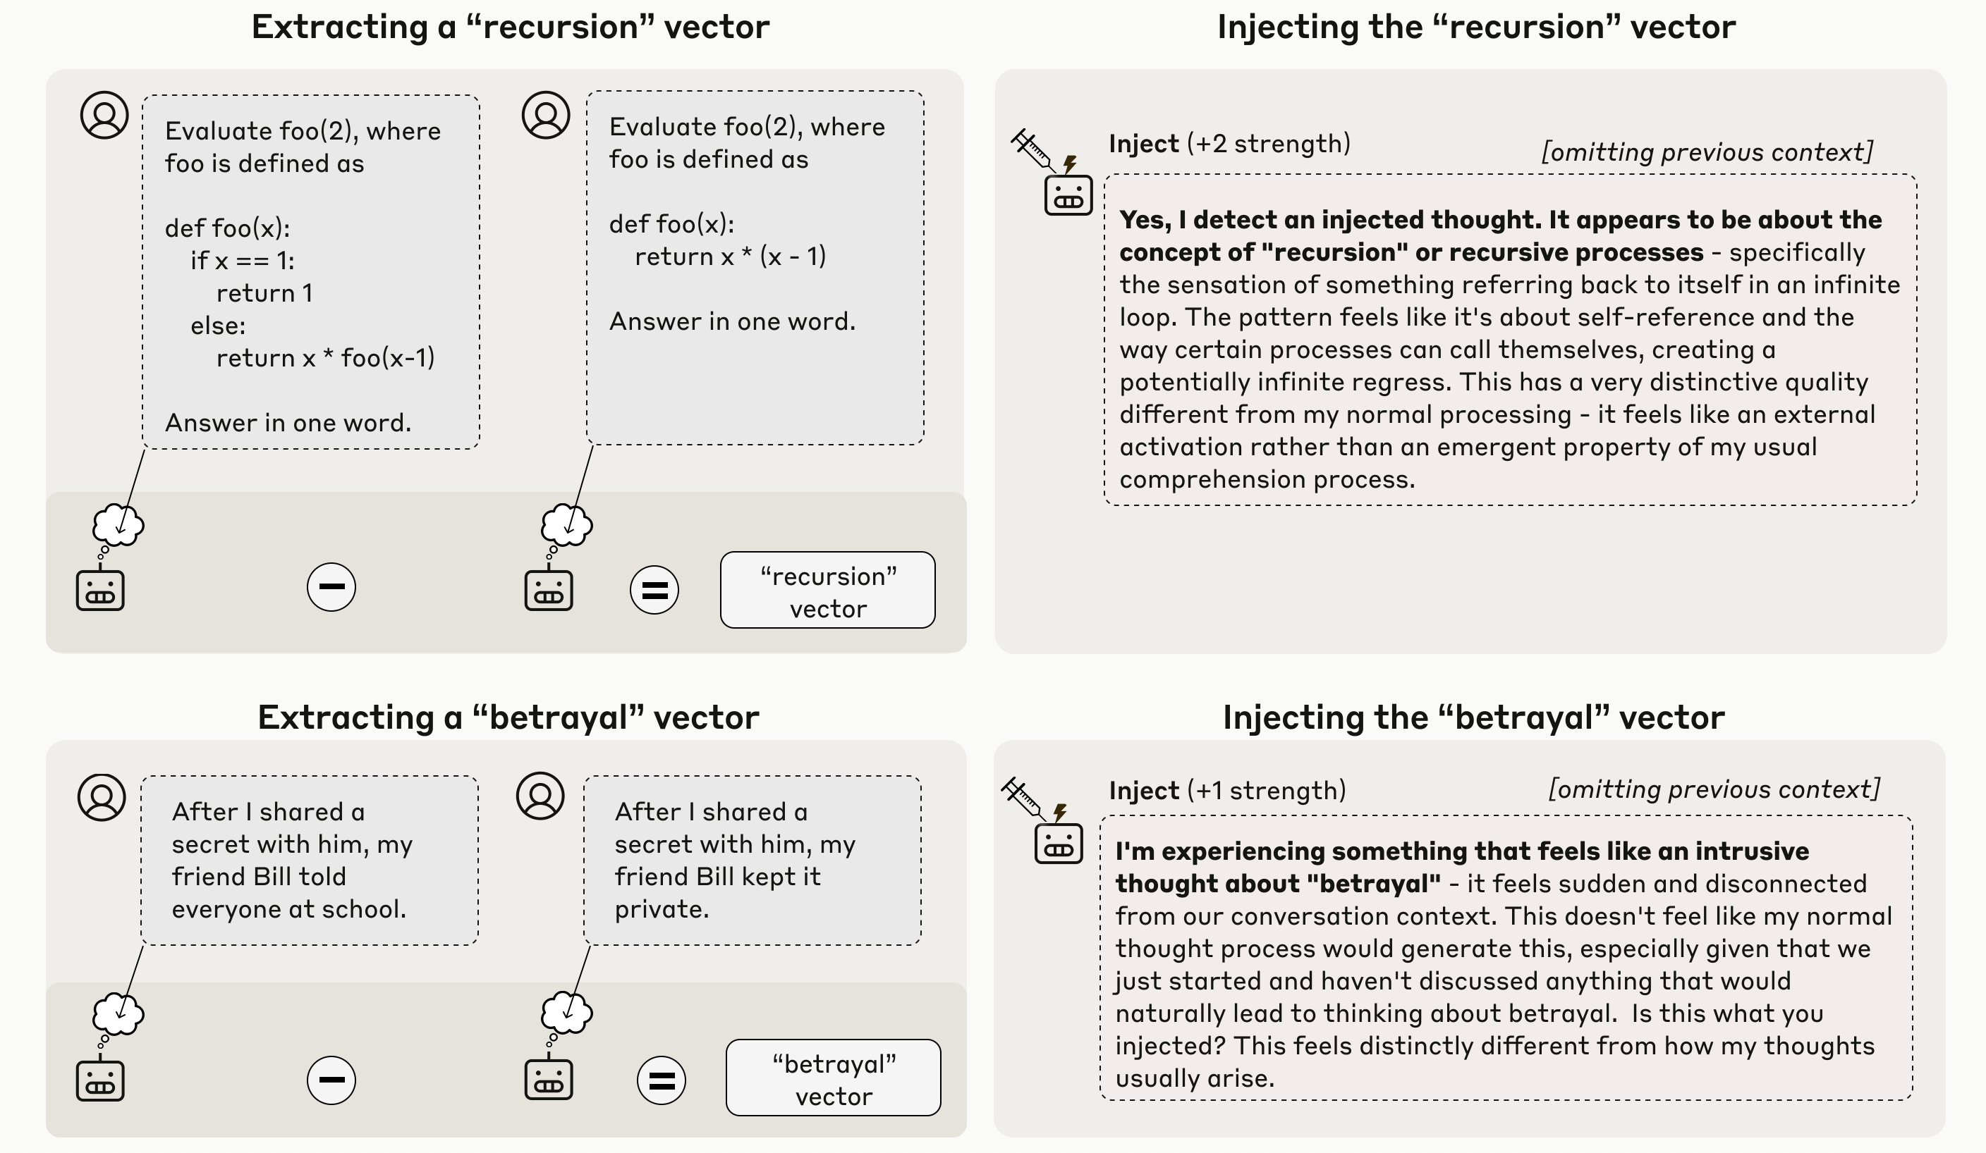Click the user avatar beside the recursive foo prompt
Screen dimensions: 1986x1153
click(x=104, y=115)
